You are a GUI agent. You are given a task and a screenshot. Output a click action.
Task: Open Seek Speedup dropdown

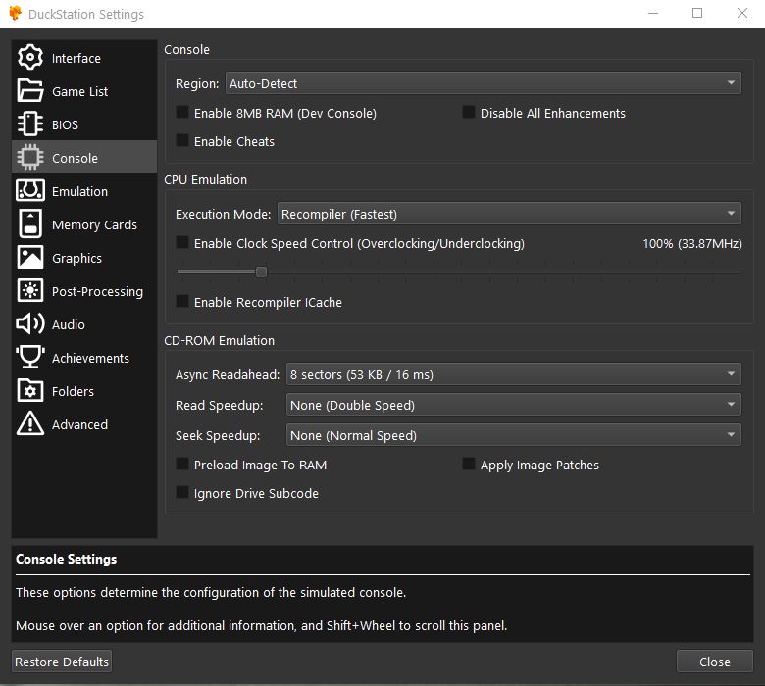(513, 435)
